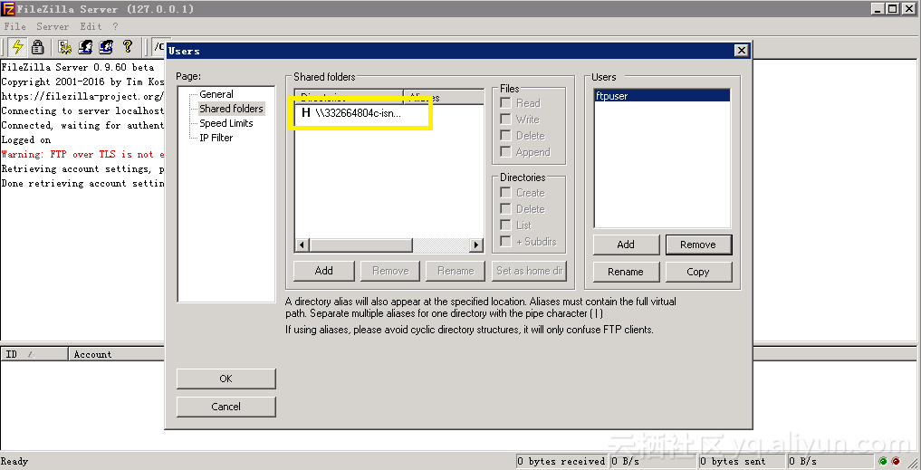Click the shared folders scrollbar left arrow
The height and width of the screenshot is (470, 921).
coord(302,245)
